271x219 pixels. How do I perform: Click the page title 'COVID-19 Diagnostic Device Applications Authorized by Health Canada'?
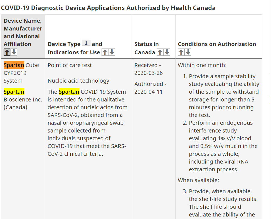point(108,8)
